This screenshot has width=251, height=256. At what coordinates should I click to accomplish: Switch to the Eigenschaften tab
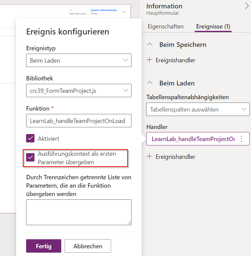tap(165, 26)
